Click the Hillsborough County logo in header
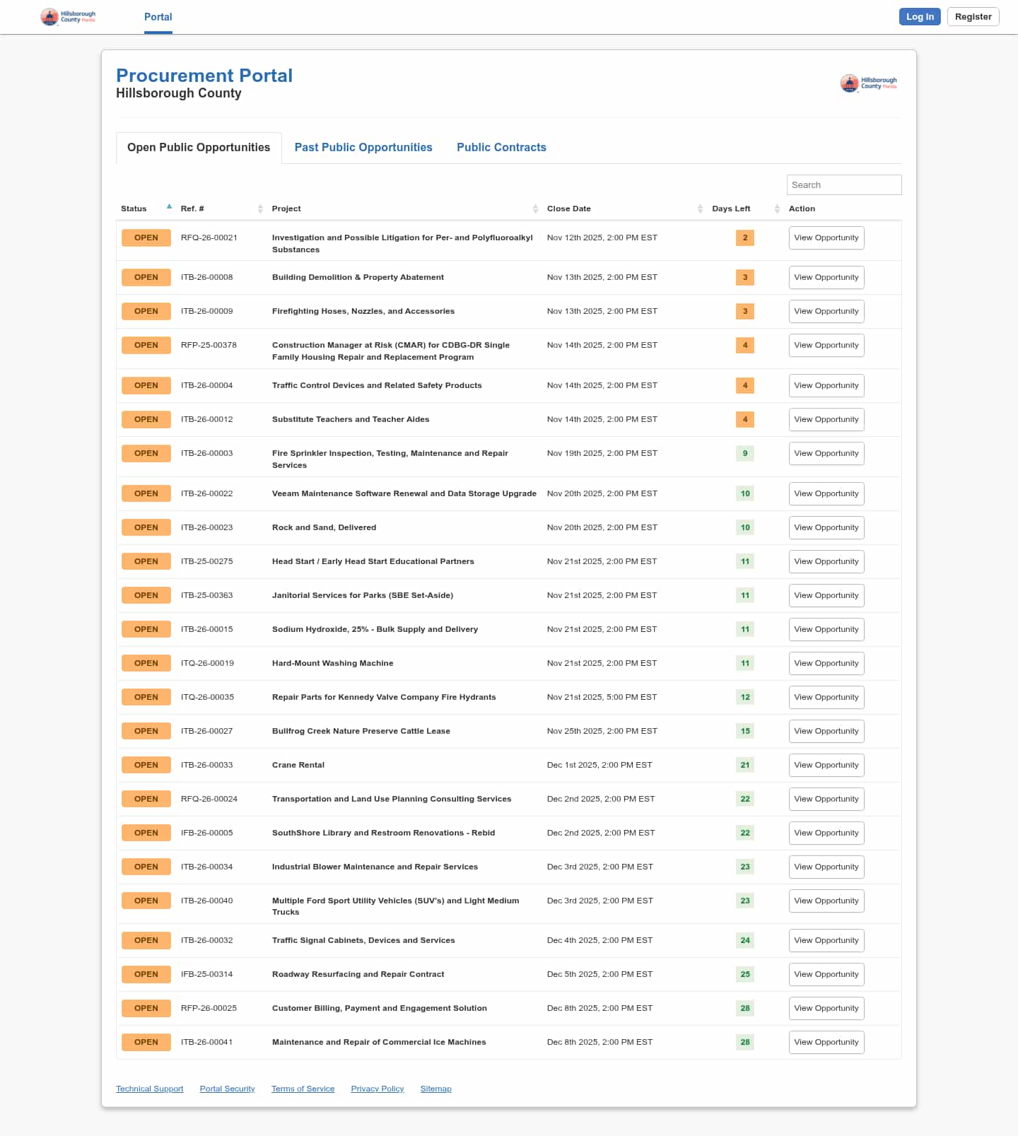Image resolution: width=1018 pixels, height=1136 pixels. click(68, 17)
